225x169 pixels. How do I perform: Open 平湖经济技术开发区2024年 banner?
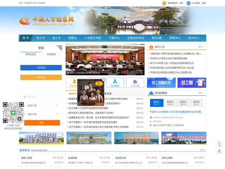click(89, 138)
